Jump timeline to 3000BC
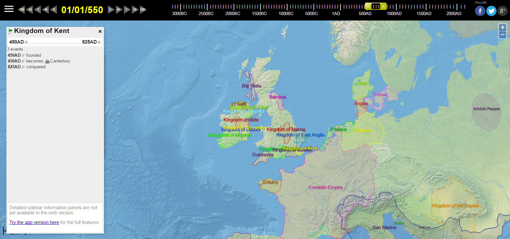Screen dimensions: 510x239 [179, 13]
